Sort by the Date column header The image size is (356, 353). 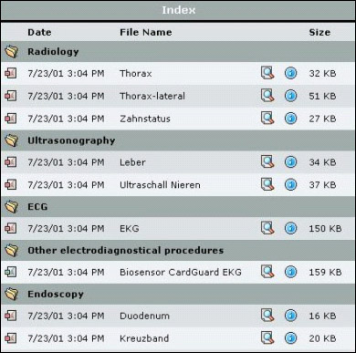coord(39,32)
